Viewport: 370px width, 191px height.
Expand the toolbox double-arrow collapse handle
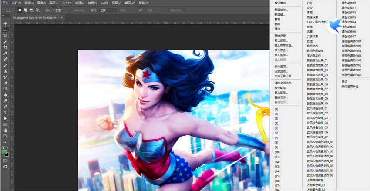point(3,16)
